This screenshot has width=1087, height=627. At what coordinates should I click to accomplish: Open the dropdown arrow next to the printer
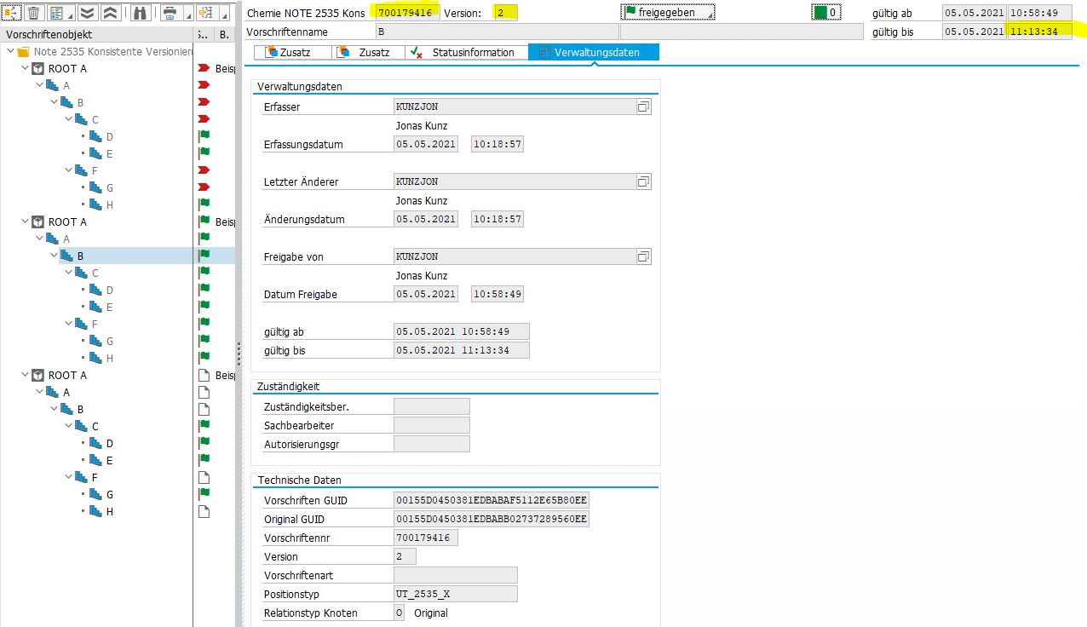tap(187, 15)
